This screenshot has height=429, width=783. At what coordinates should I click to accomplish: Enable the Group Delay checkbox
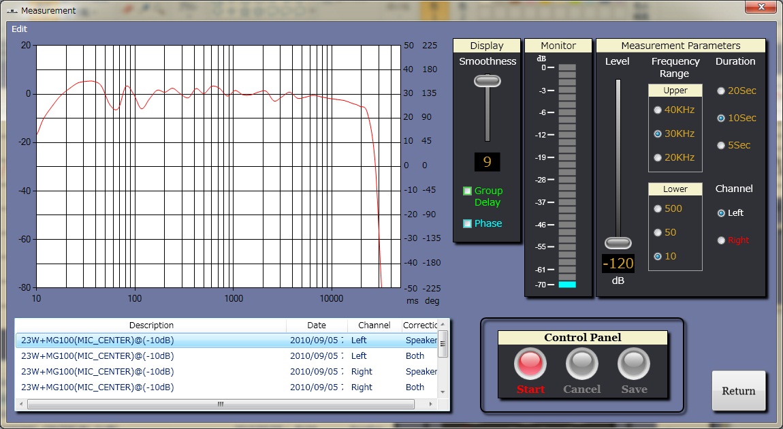point(468,191)
